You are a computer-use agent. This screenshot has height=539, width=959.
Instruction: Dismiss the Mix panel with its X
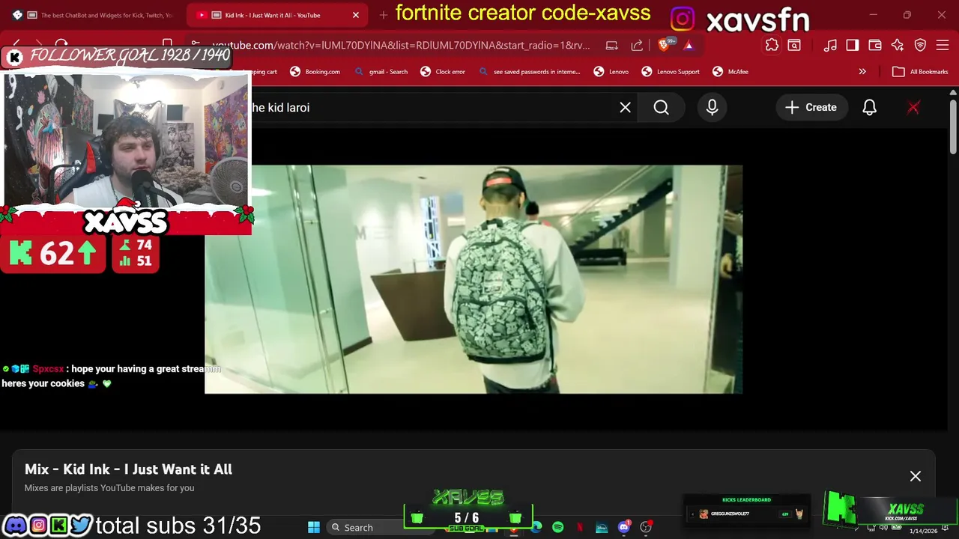[x=916, y=476]
